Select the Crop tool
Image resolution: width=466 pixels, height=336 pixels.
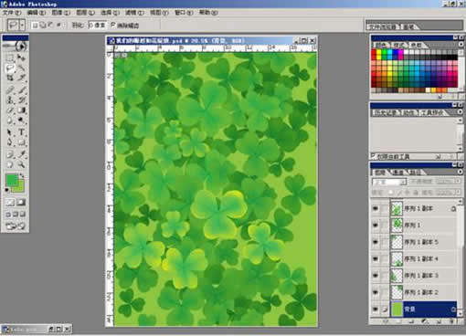(10, 78)
